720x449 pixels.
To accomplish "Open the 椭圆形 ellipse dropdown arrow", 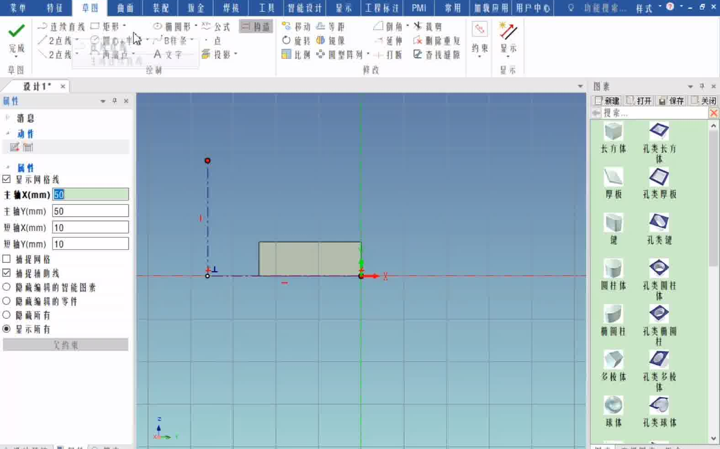I will [x=196, y=26].
